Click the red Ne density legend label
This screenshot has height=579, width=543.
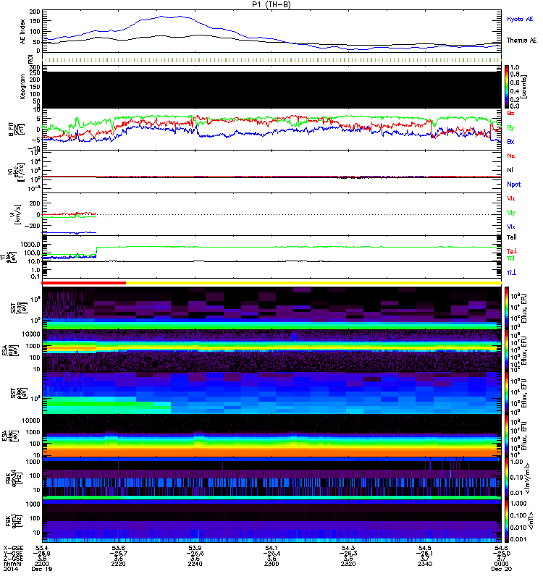(511, 156)
